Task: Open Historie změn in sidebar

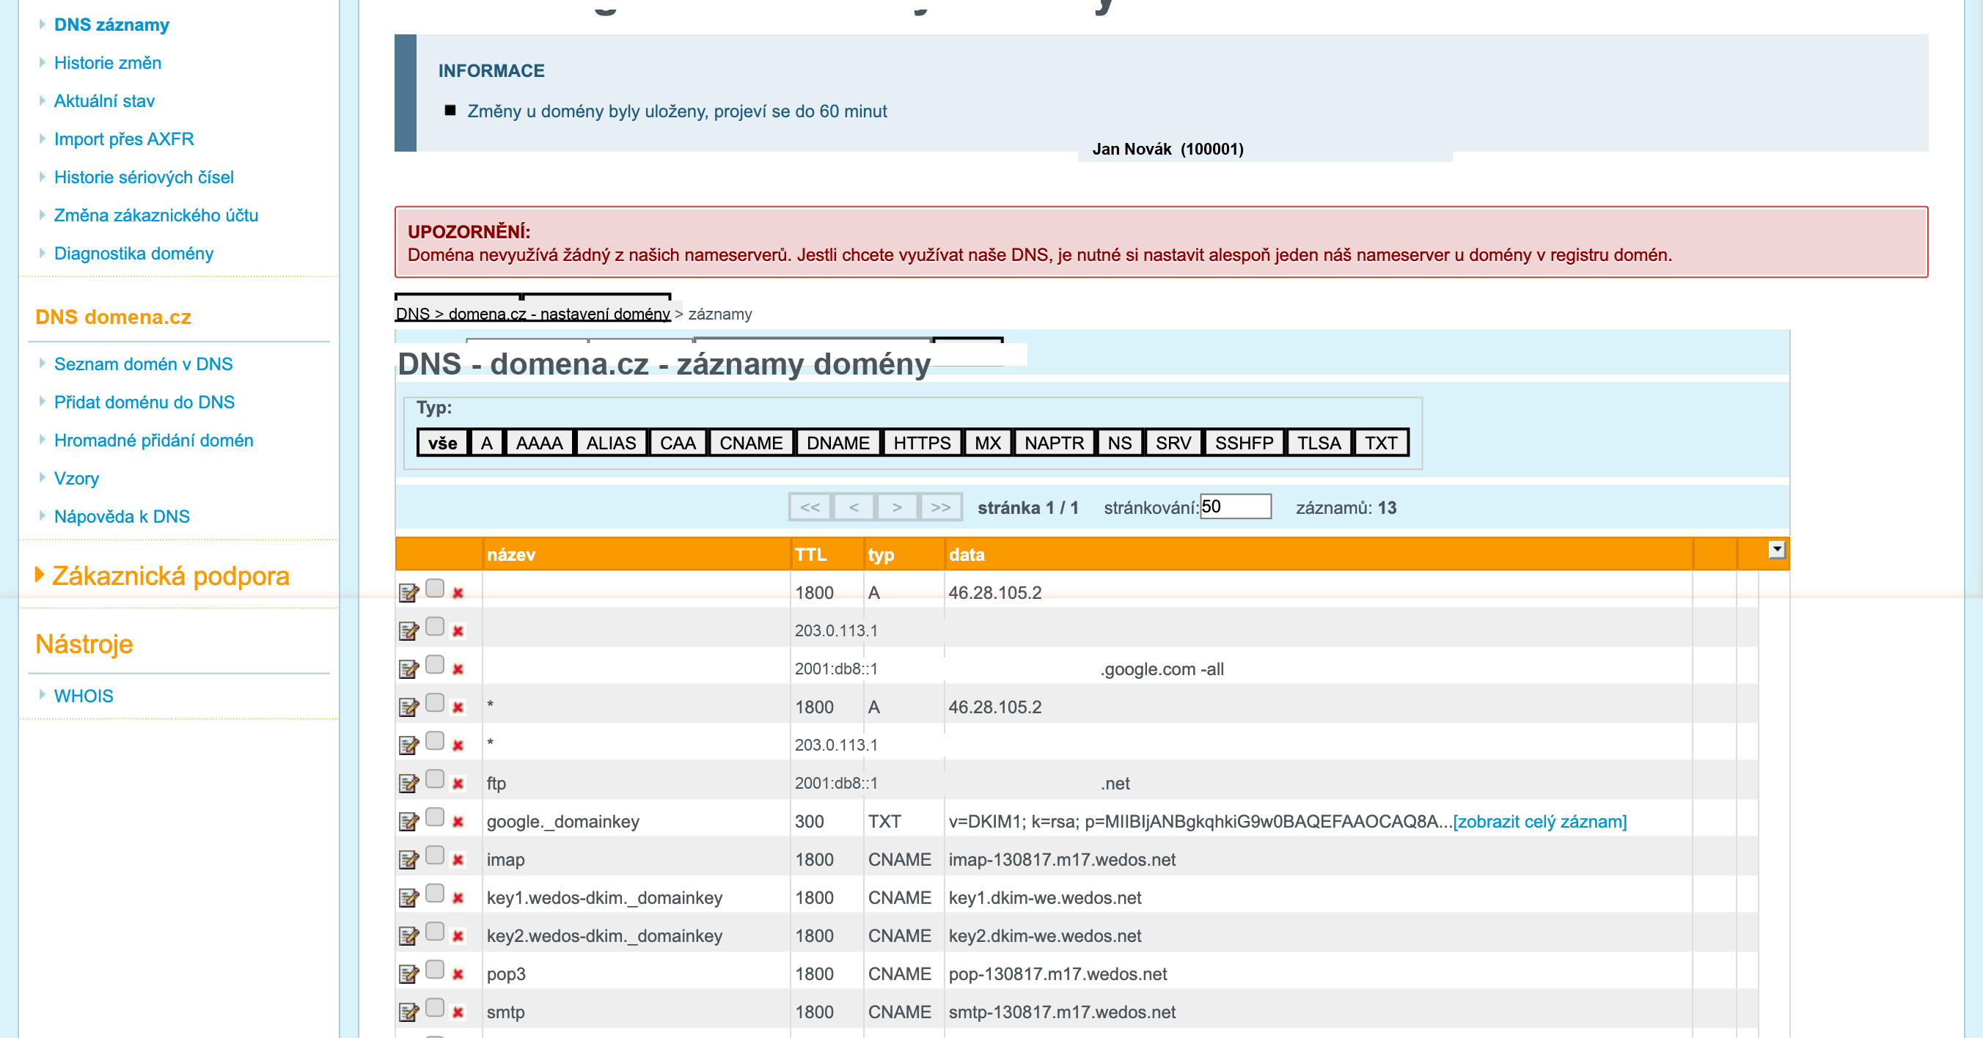Action: click(108, 63)
